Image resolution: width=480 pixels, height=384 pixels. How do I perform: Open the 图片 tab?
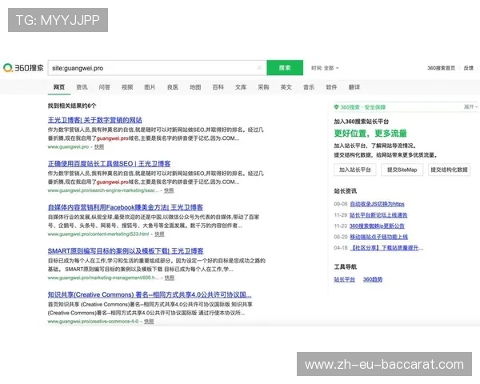pos(150,87)
